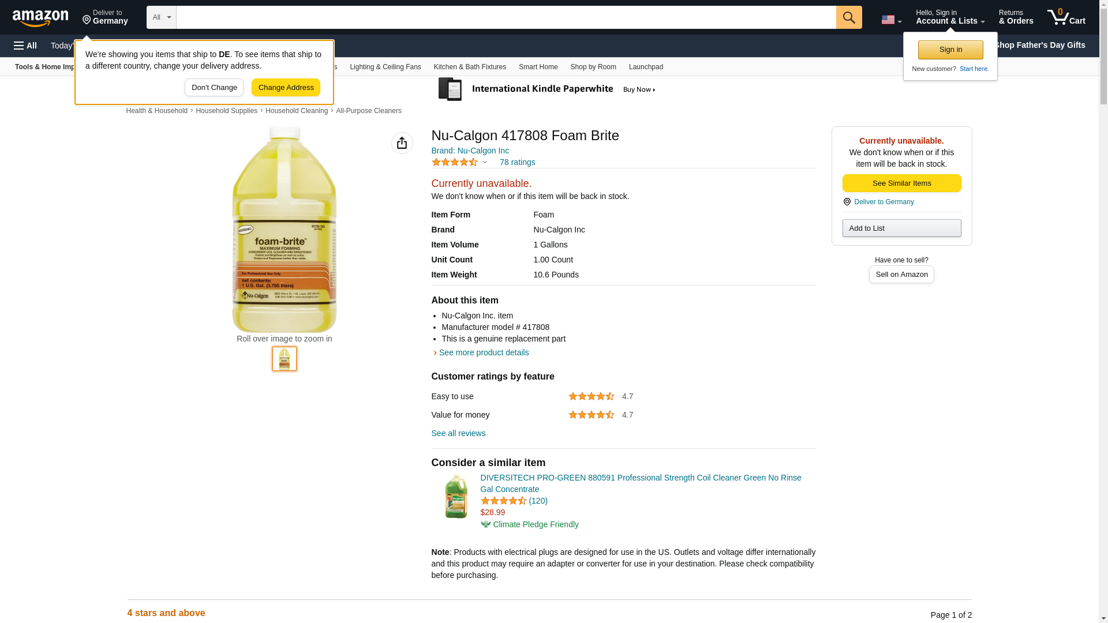Click the search magnifier button
The width and height of the screenshot is (1108, 623).
(x=848, y=17)
